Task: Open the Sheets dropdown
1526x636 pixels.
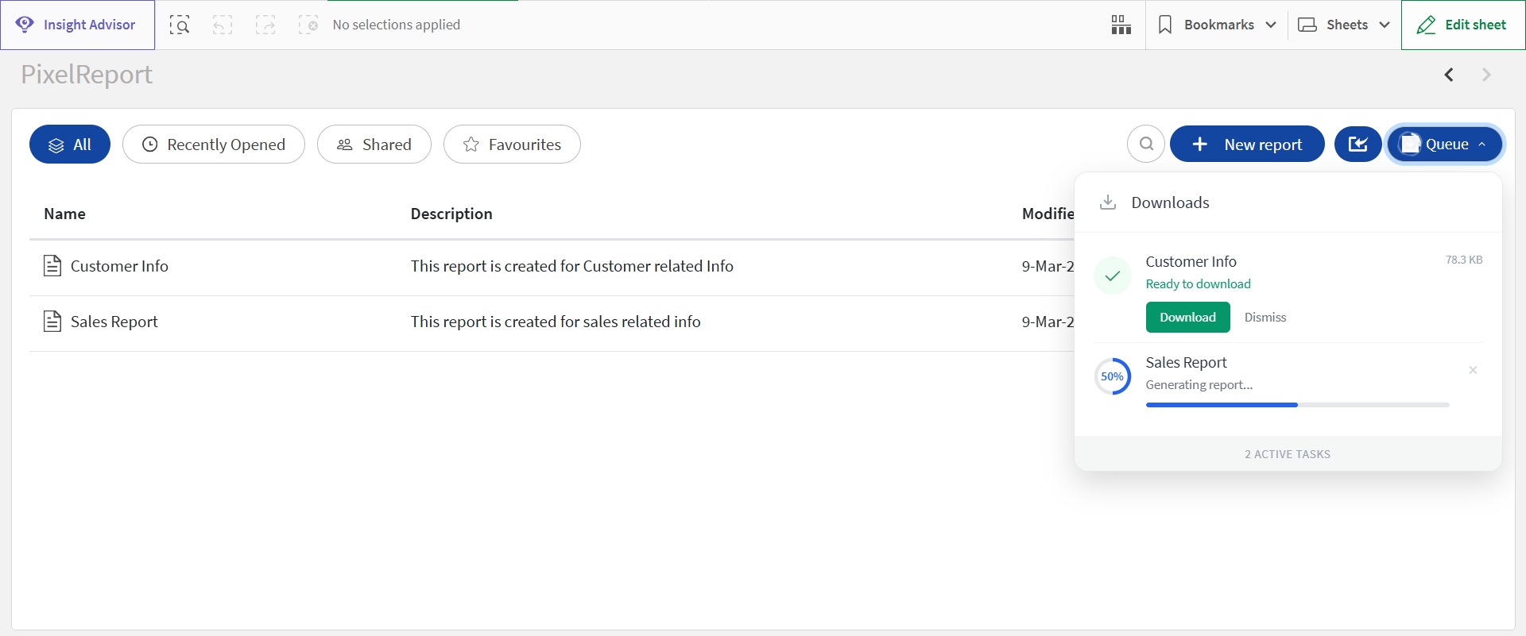Action: 1344,25
